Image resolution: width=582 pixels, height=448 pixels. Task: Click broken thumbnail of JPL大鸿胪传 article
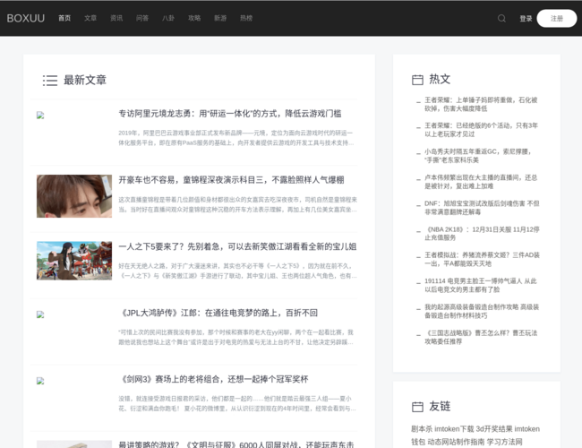[40, 314]
